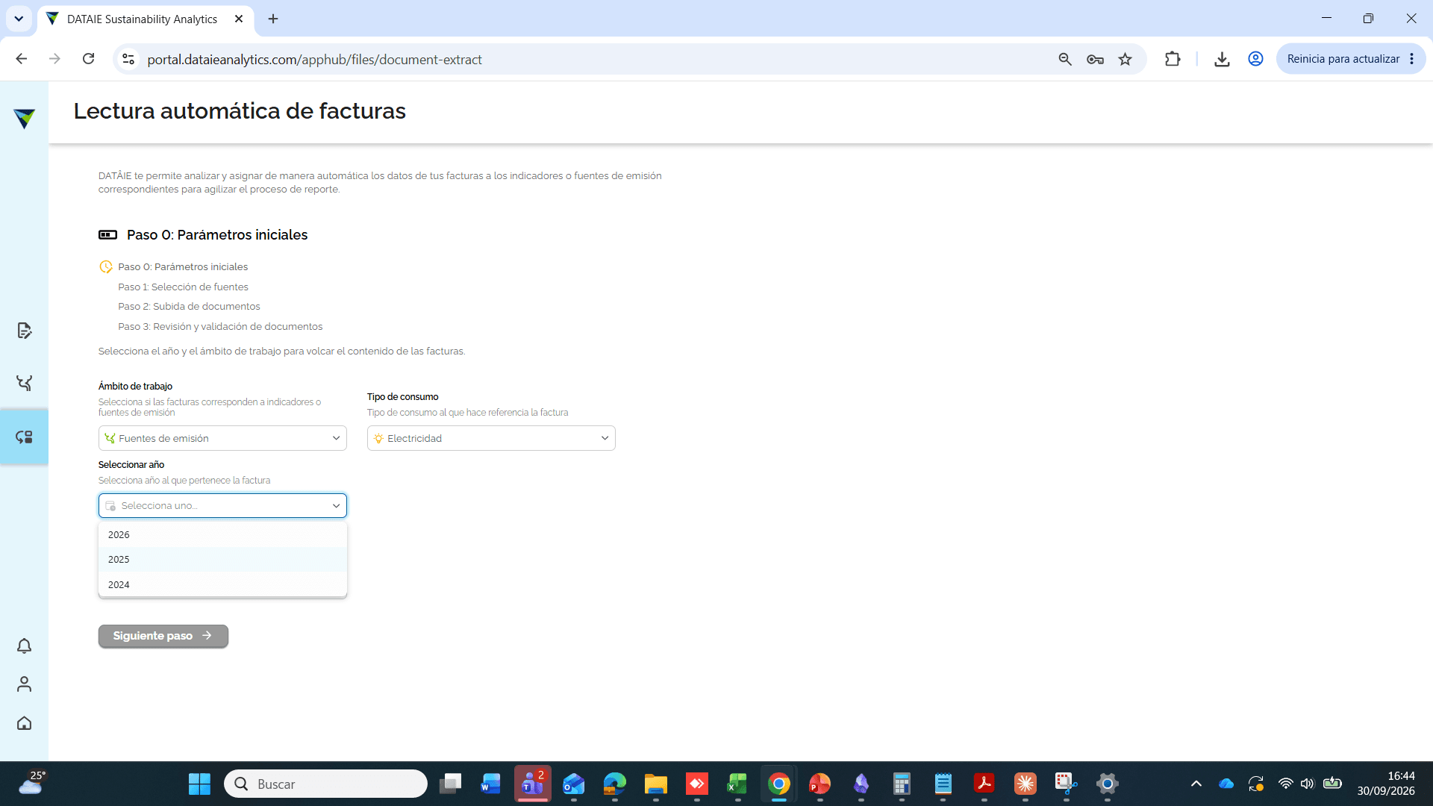
Task: Click Paso 1: Selección de fuentes text
Action: [x=183, y=287]
